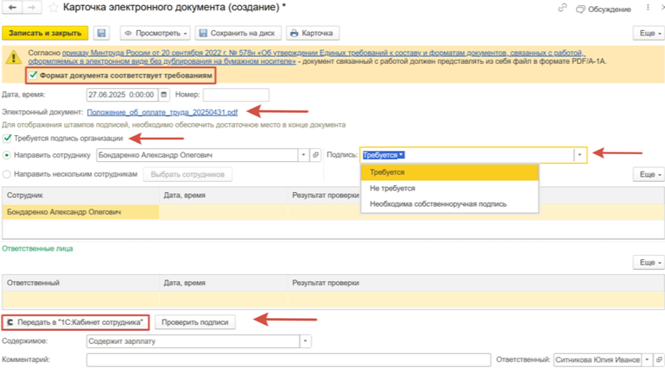Click the diskette save icon
665x380 pixels.
pos(102,34)
